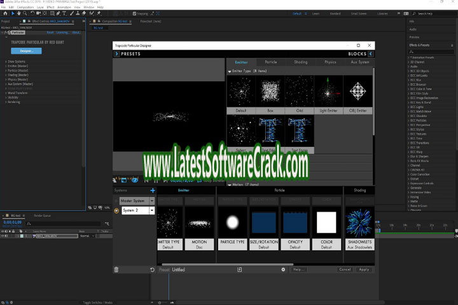Select the Box emitter type thumbnail

270,95
